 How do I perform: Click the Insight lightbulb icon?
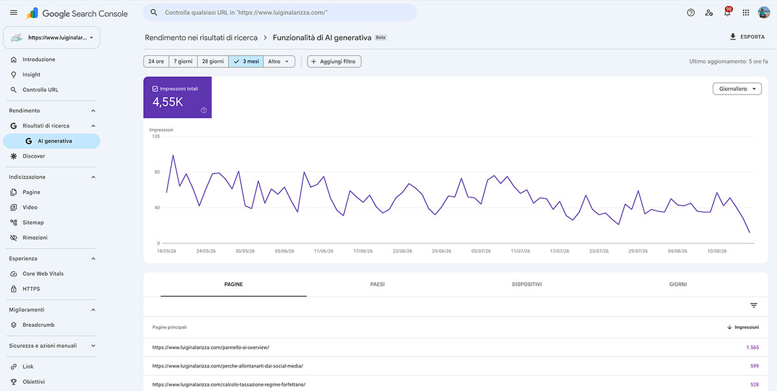15,74
